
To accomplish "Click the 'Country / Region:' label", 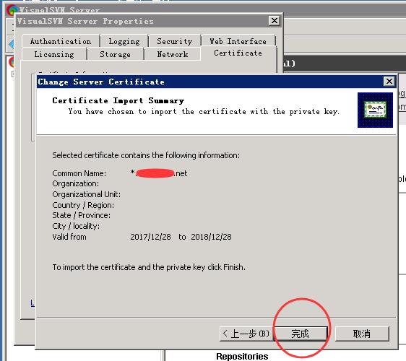I will click(83, 205).
